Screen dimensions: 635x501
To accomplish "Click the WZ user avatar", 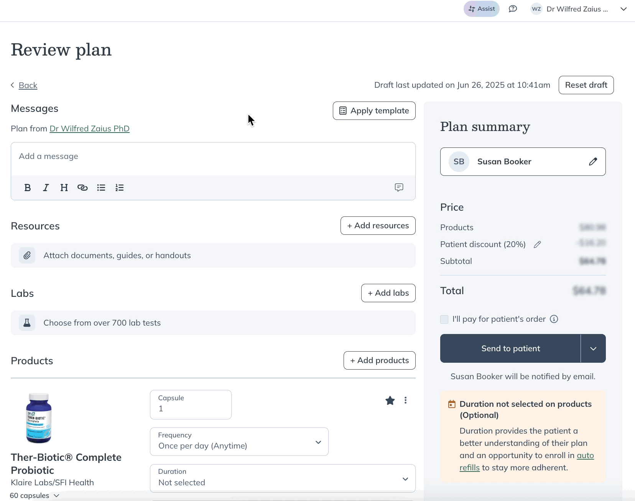I will (x=536, y=9).
